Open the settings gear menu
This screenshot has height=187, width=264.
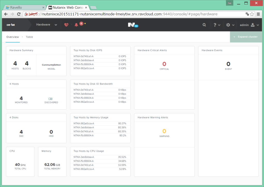[230, 25]
